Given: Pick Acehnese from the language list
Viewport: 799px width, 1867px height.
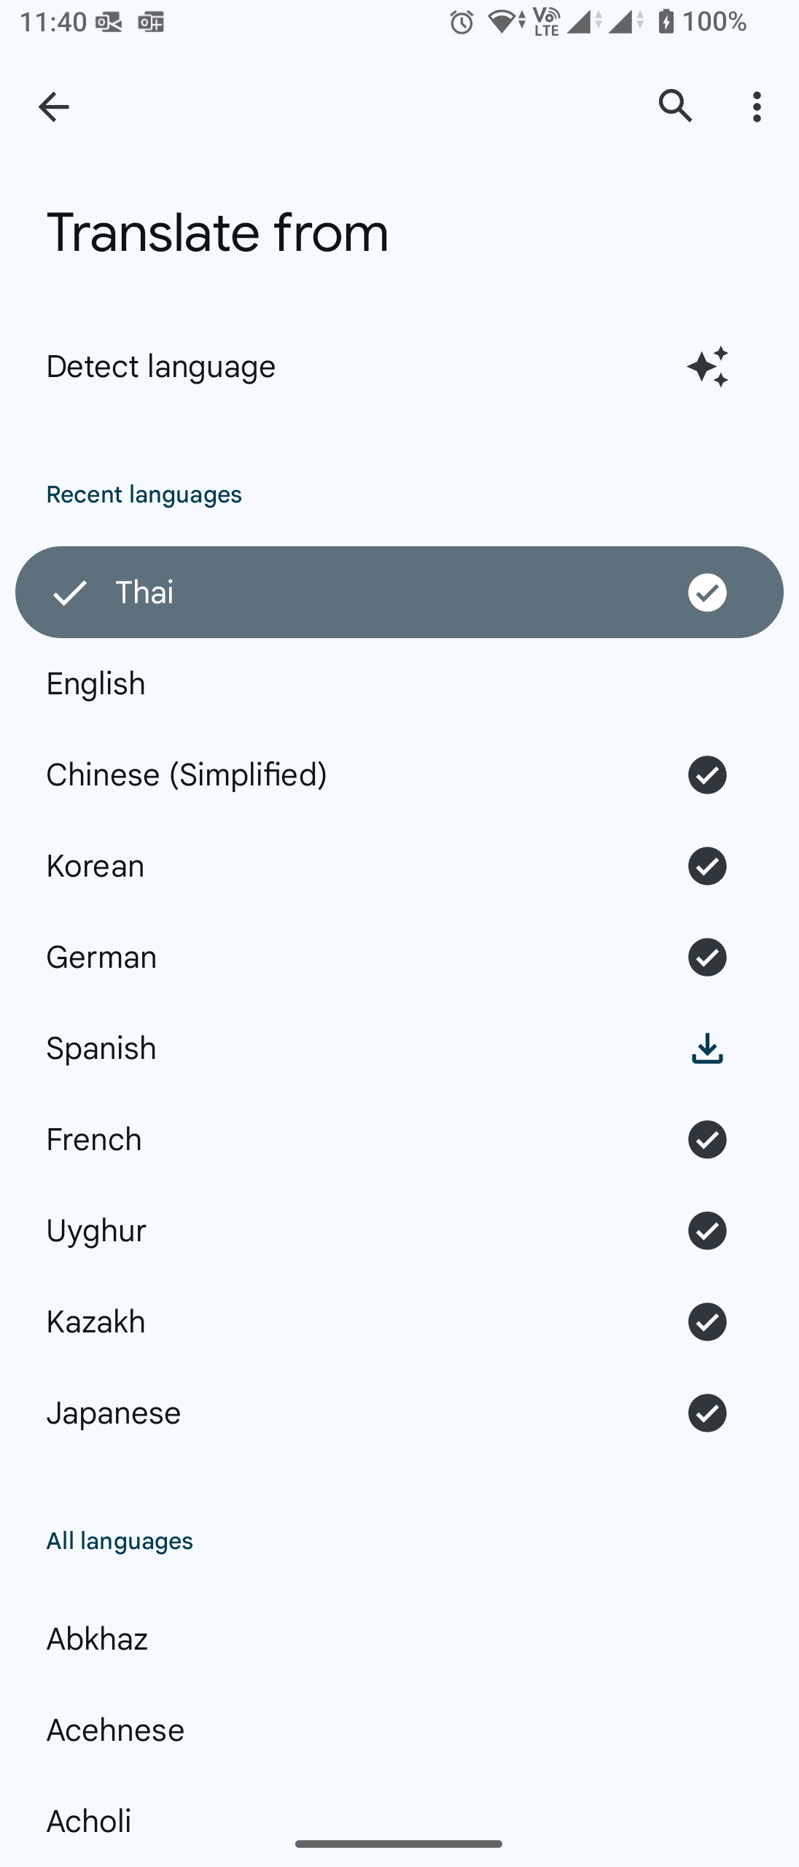Looking at the screenshot, I should pyautogui.click(x=115, y=1730).
